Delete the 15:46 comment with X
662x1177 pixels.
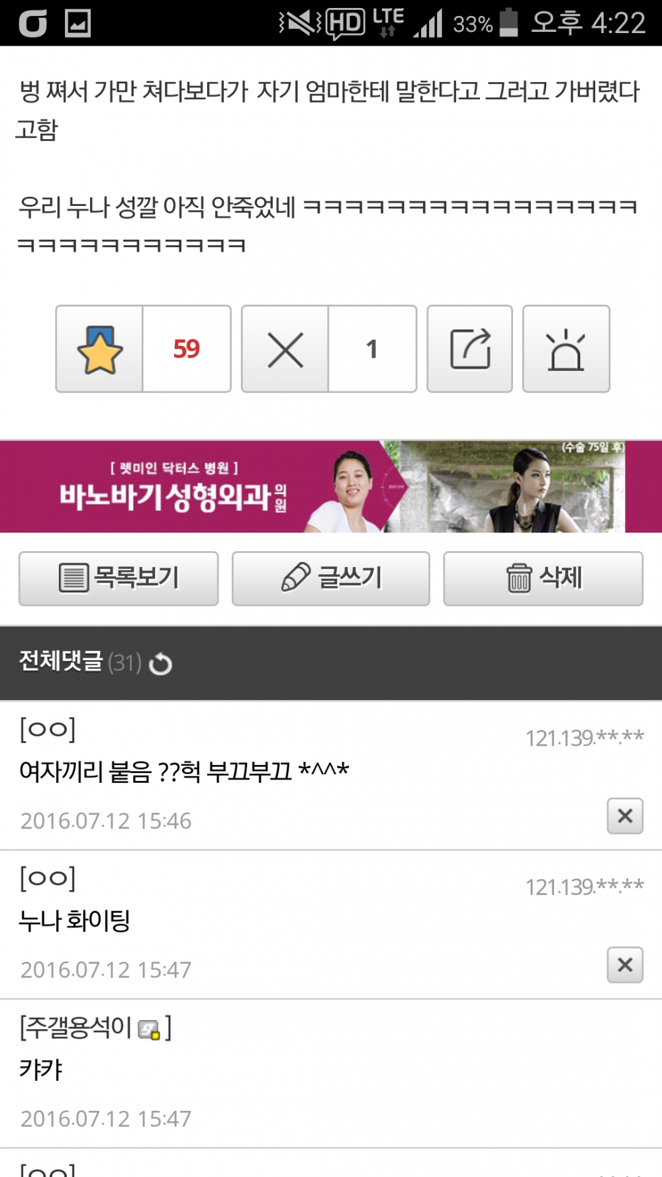625,816
